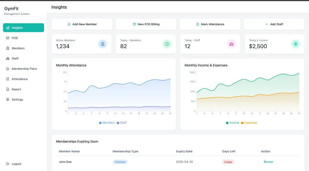The height and width of the screenshot is (171, 309).
Task: Toggle Staff series in attendance legend
Action: tap(122, 123)
